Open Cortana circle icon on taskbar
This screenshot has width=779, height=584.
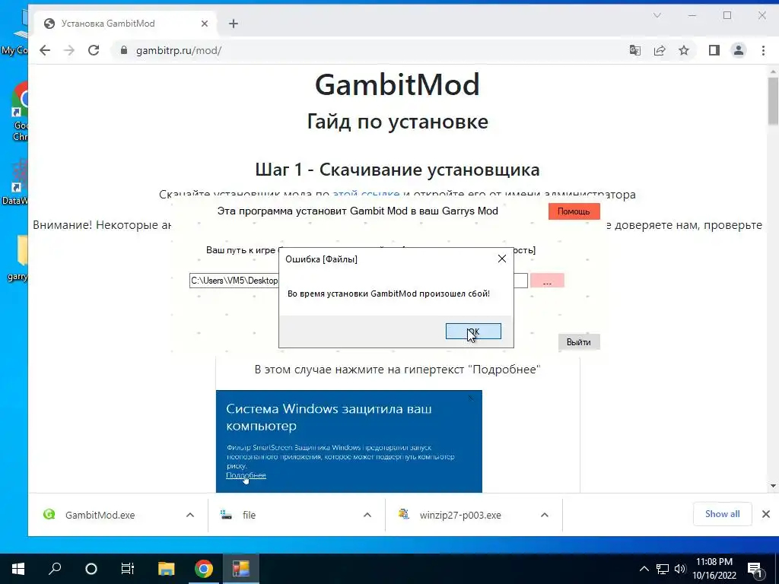click(x=91, y=569)
